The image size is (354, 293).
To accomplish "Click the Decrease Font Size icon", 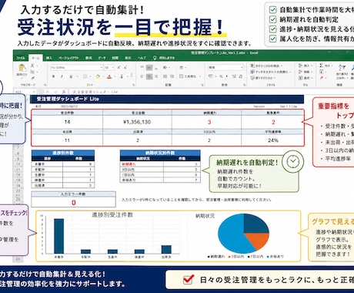I will pyautogui.click(x=125, y=68).
